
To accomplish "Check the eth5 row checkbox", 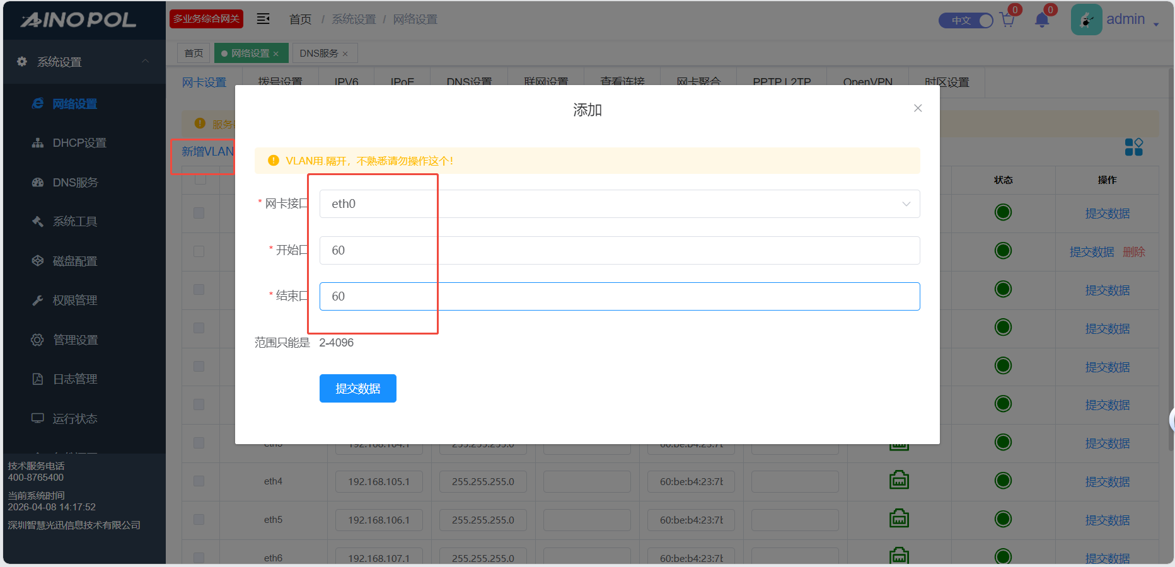I will click(x=199, y=520).
